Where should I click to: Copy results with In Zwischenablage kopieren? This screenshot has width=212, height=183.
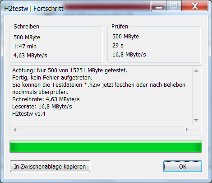click(50, 166)
